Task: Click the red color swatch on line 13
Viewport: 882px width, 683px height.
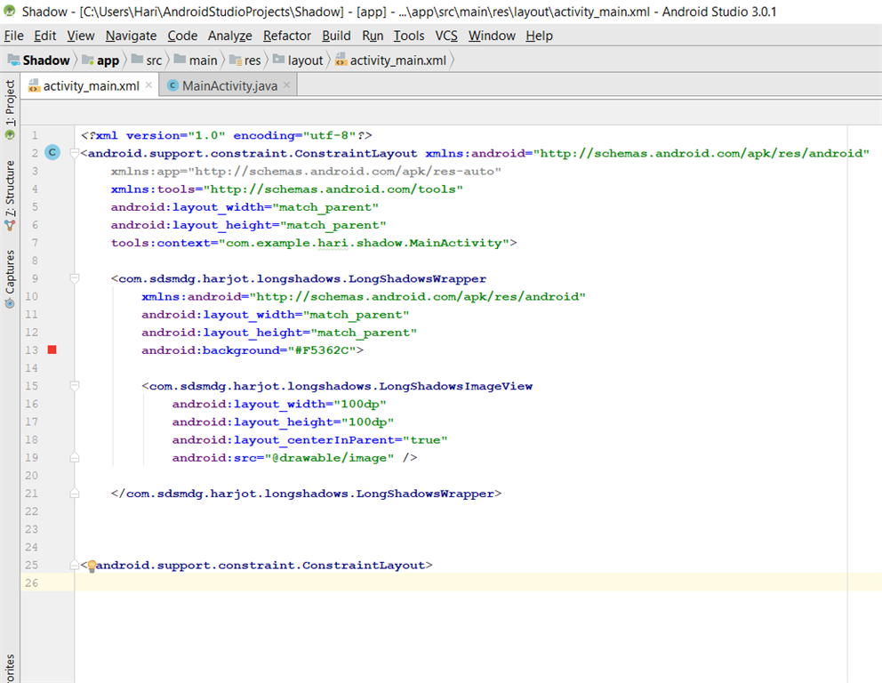Action: (x=52, y=350)
